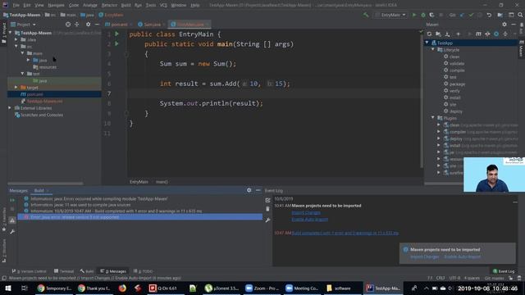
Task: Select the release version not supported error row
Action: pos(139,217)
